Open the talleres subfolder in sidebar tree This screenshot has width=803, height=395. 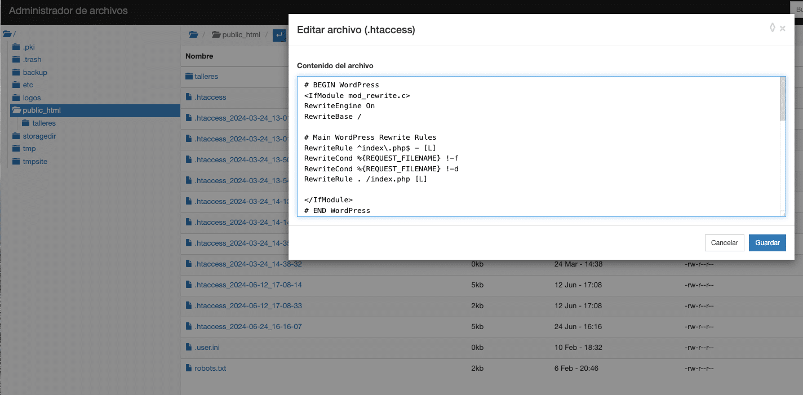[x=44, y=123]
